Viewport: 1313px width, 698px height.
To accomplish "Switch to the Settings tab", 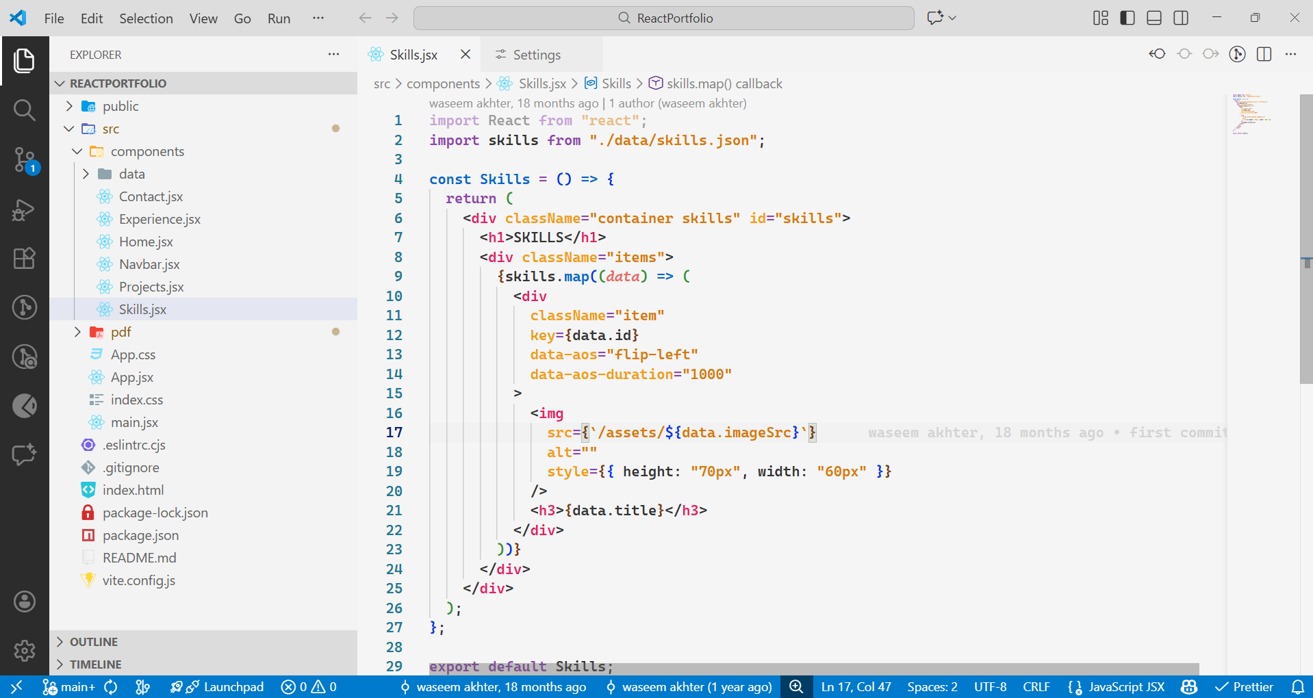I will (537, 54).
